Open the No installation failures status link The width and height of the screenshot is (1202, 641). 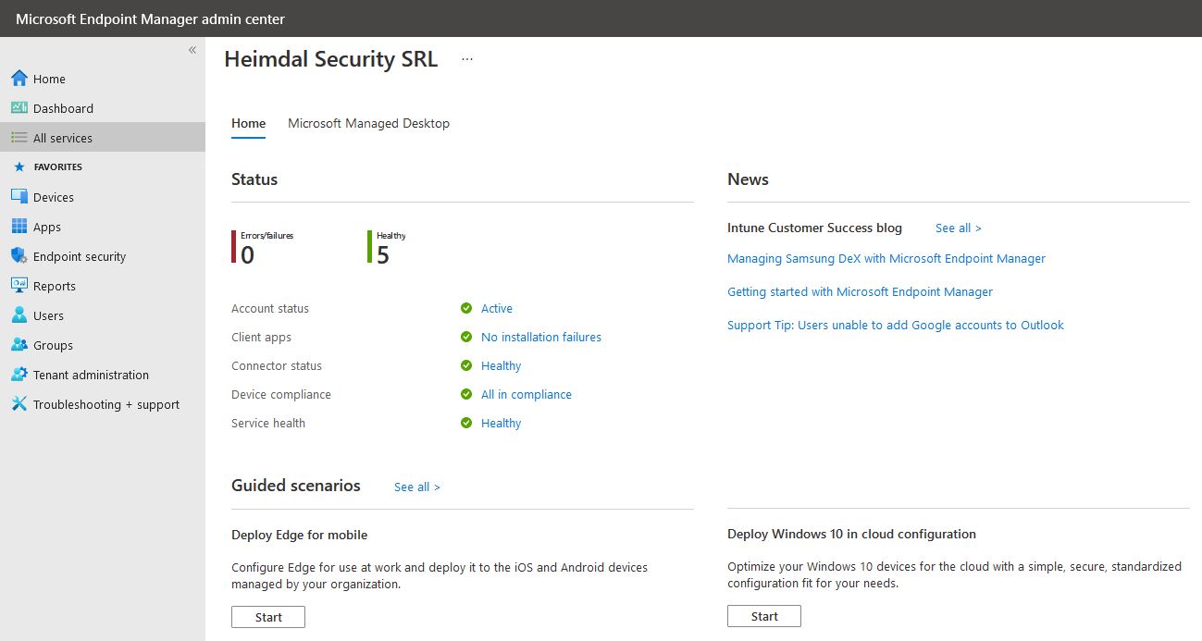click(x=540, y=337)
